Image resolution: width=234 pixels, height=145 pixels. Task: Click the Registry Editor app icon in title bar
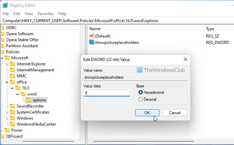[5, 5]
